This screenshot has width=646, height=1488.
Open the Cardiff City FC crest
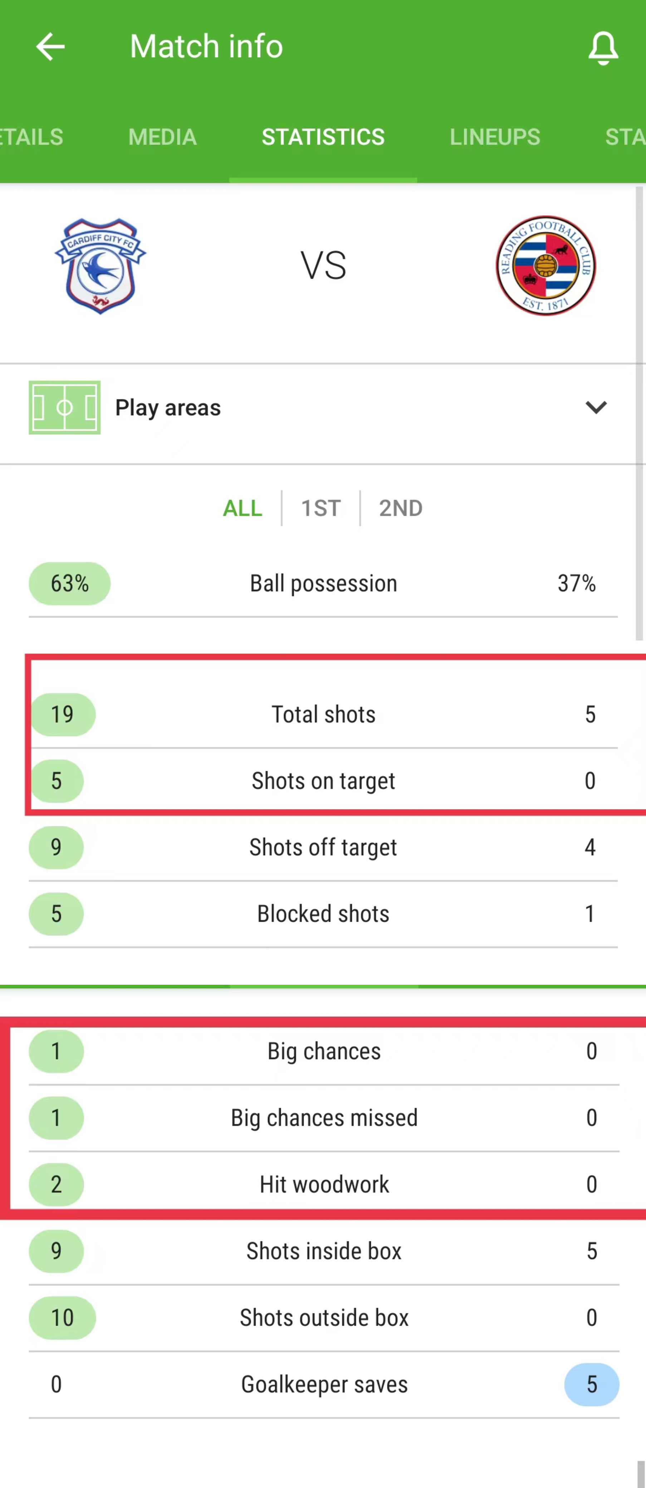pos(100,266)
